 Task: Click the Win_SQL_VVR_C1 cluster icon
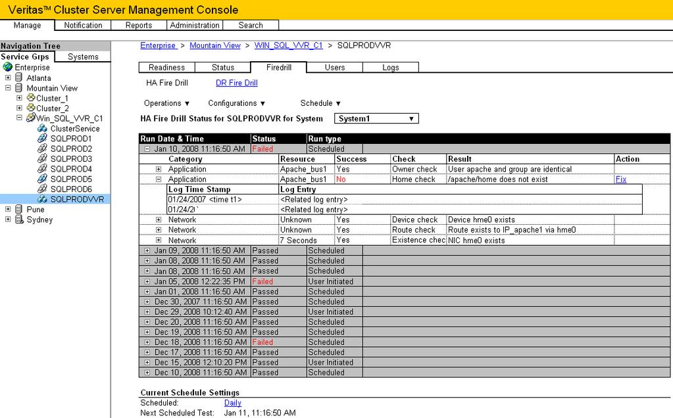coord(31,118)
